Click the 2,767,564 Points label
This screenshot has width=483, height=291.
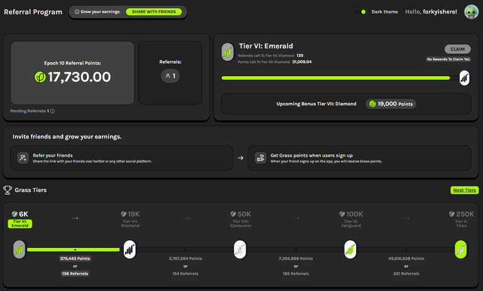[x=186, y=258]
